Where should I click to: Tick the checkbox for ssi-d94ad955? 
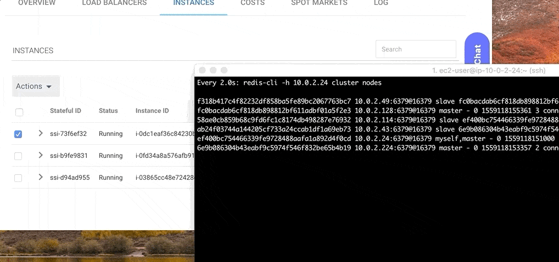[x=18, y=178]
